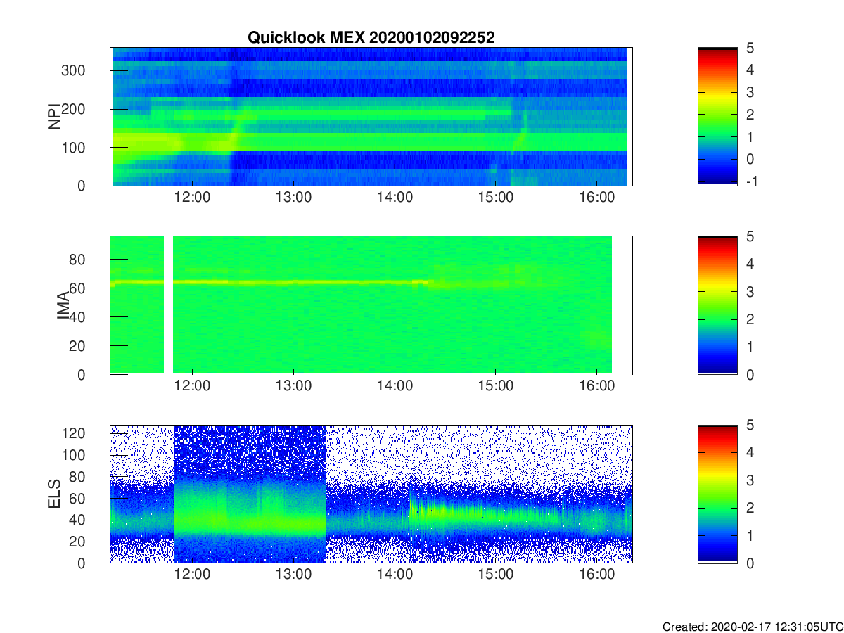Click the 'Created: 2020-02-17 12:31:05UTC' timestamp
This screenshot has height=633, width=844.
753,627
